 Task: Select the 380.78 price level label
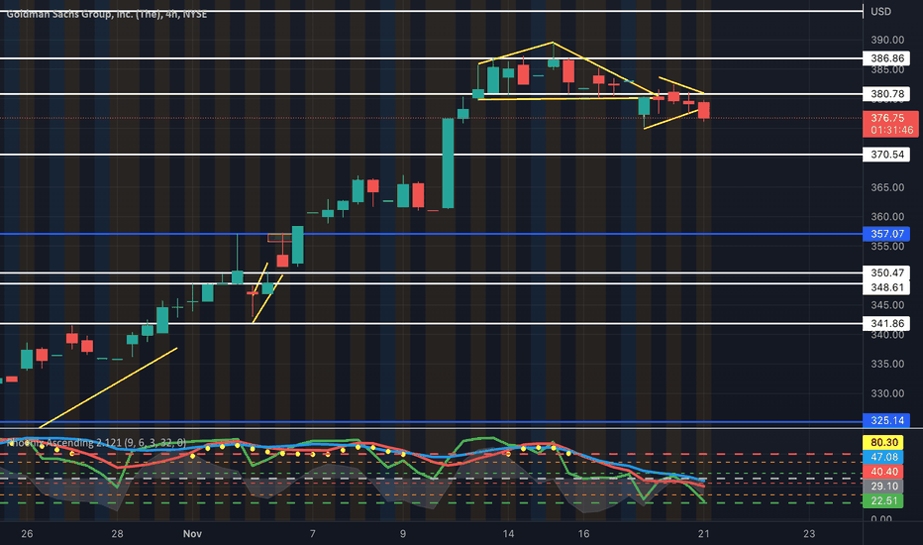pyautogui.click(x=886, y=94)
